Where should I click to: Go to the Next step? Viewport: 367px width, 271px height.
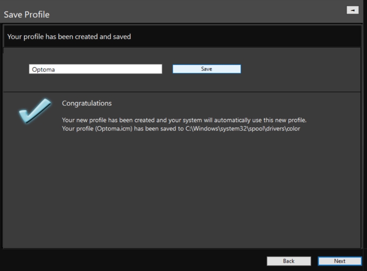click(339, 261)
